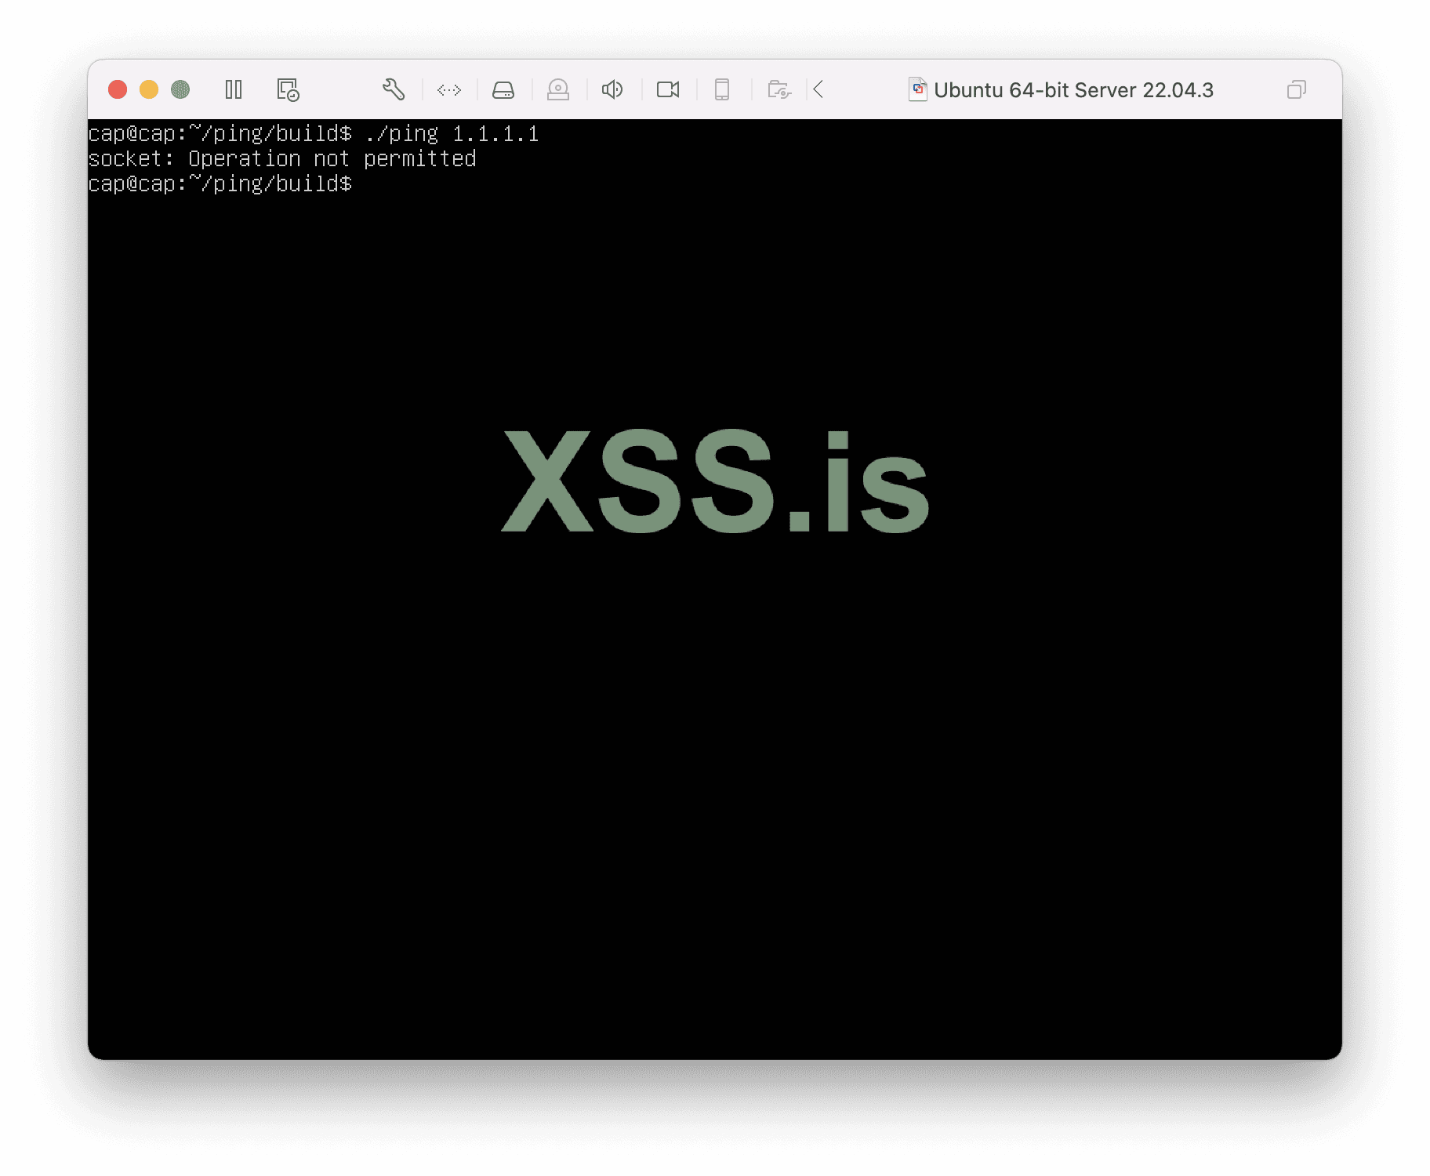This screenshot has width=1430, height=1176.
Task: Minimize the window with the yellow traffic light
Action: point(149,89)
